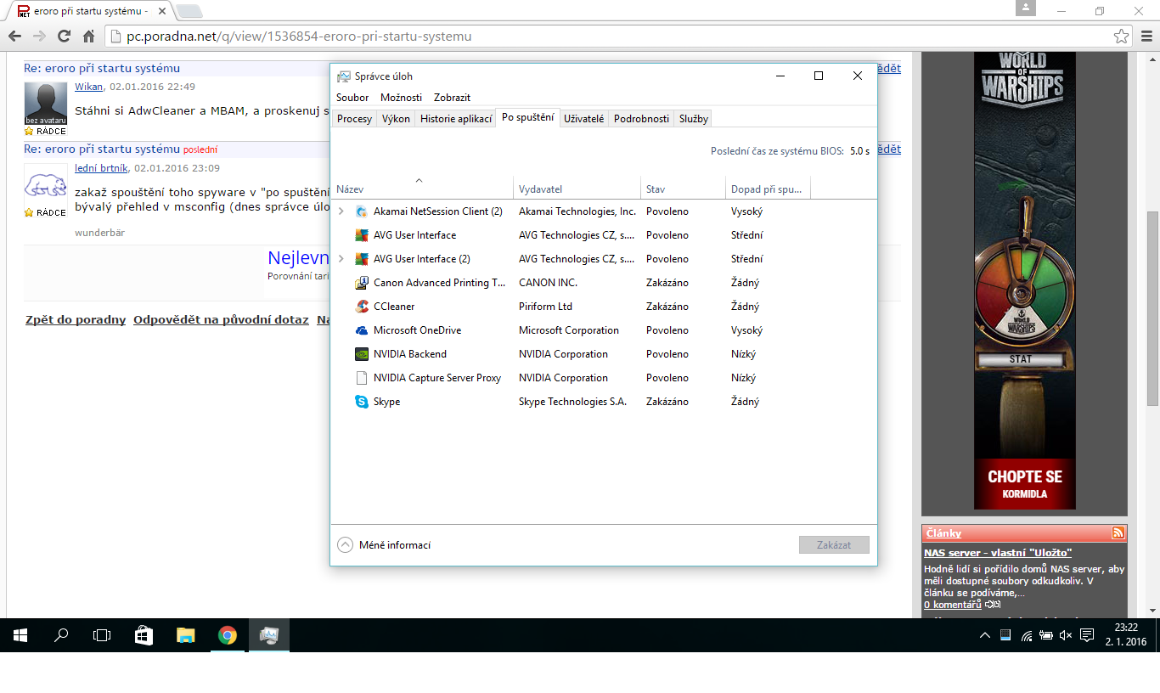This screenshot has width=1160, height=693.
Task: Bookmark the page with the star icon
Action: pyautogui.click(x=1122, y=37)
